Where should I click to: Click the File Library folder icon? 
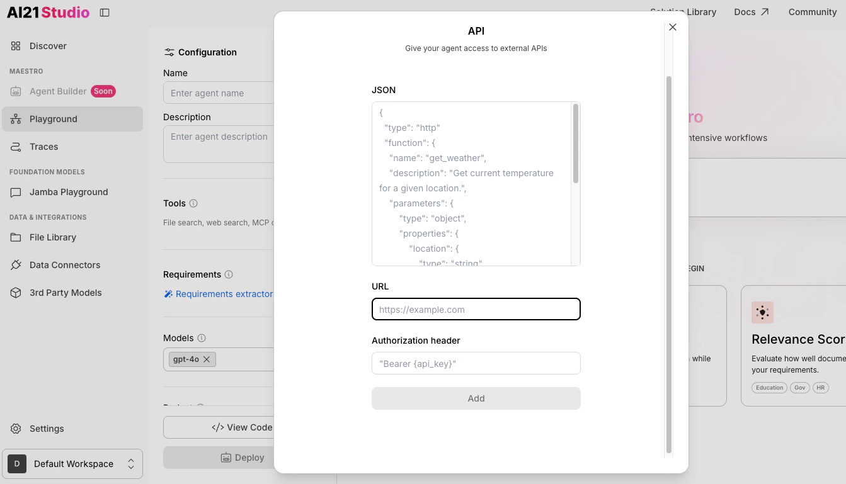pyautogui.click(x=16, y=237)
